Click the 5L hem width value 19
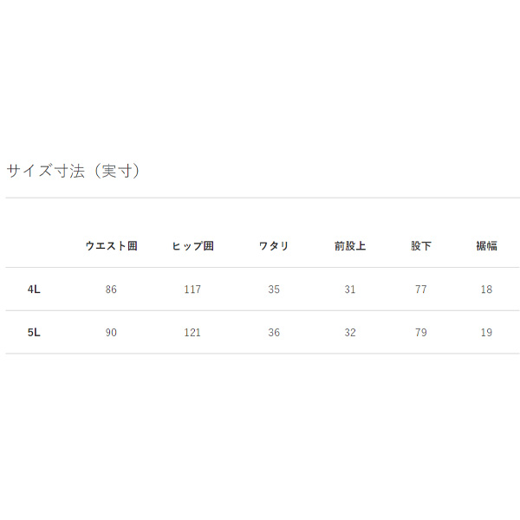The width and height of the screenshot is (520, 520). tap(486, 332)
